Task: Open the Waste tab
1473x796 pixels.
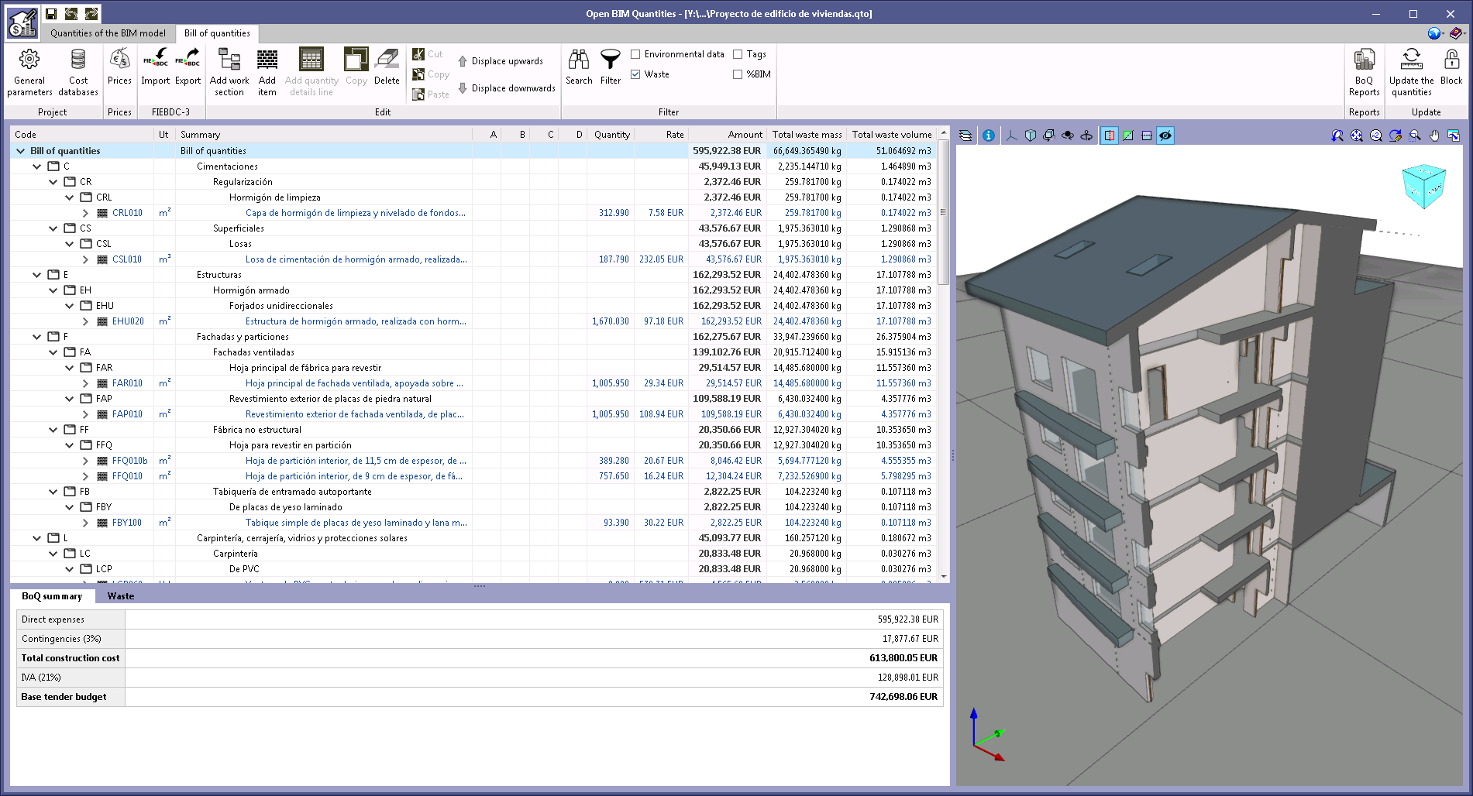Action: click(x=121, y=596)
